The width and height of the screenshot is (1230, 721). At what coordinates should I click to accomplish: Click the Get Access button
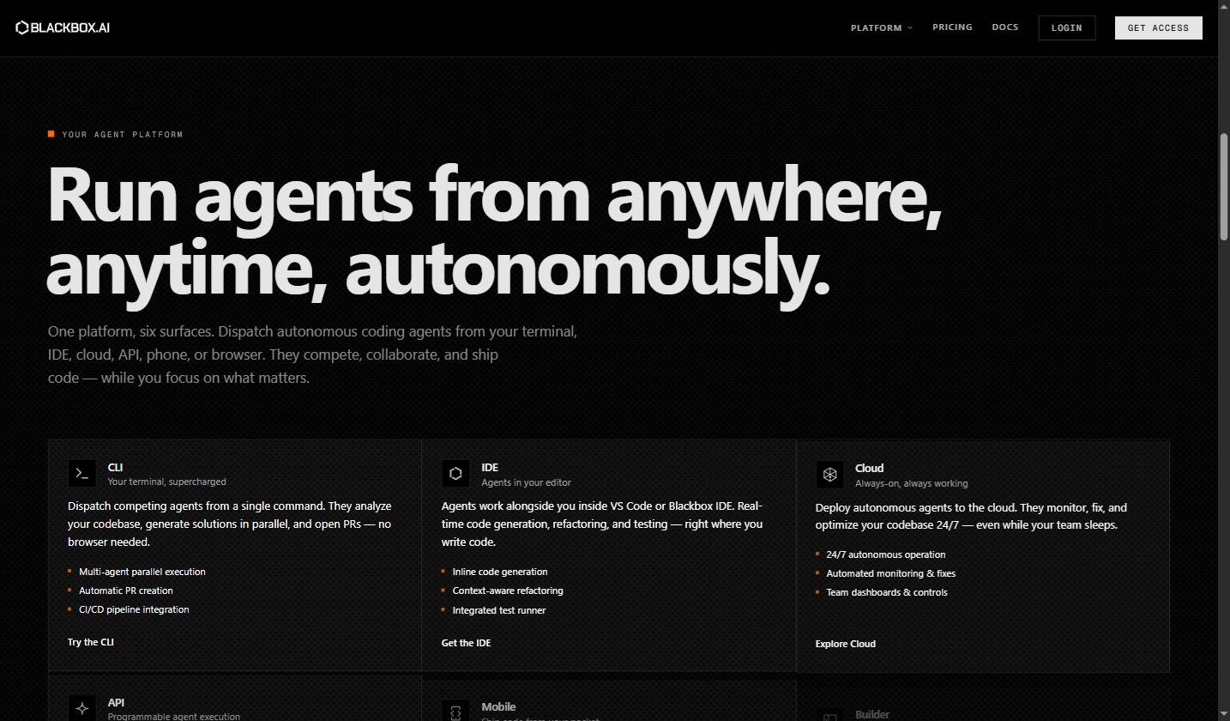pos(1158,27)
